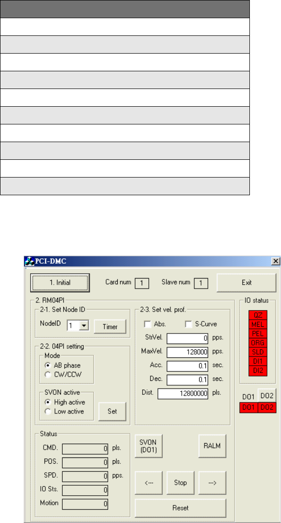Image resolution: width=281 pixels, height=523 pixels.
Task: Click the 1. Initial button
Action: pyautogui.click(x=60, y=282)
